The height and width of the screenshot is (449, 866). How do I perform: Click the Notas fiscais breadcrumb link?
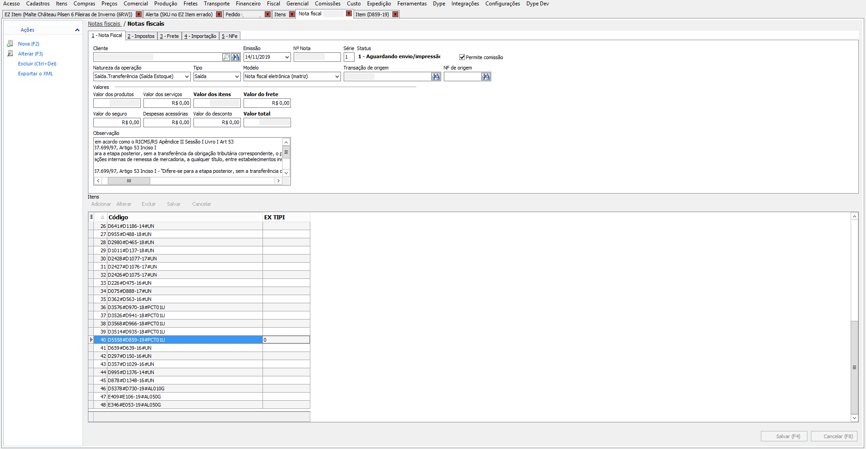(x=104, y=24)
